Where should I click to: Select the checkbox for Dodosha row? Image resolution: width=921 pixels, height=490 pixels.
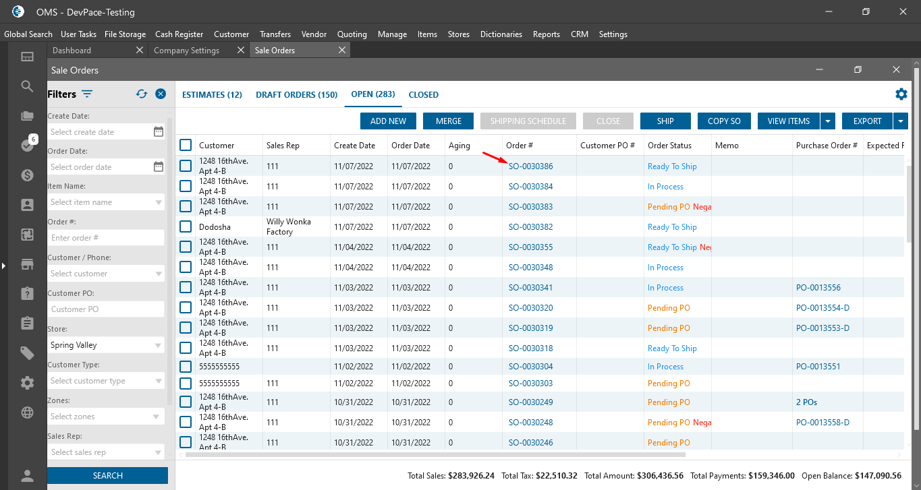(186, 226)
